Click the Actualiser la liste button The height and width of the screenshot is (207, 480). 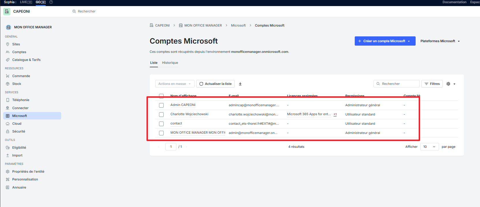coord(215,84)
